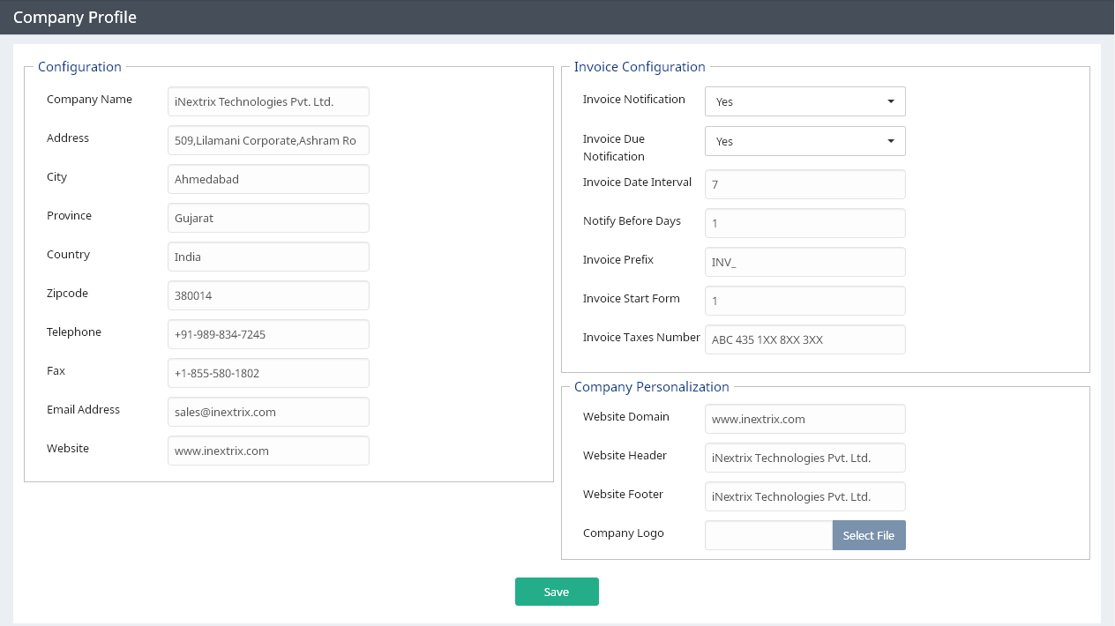Open the Invoice Notification dropdown
The image size is (1115, 626).
click(804, 101)
